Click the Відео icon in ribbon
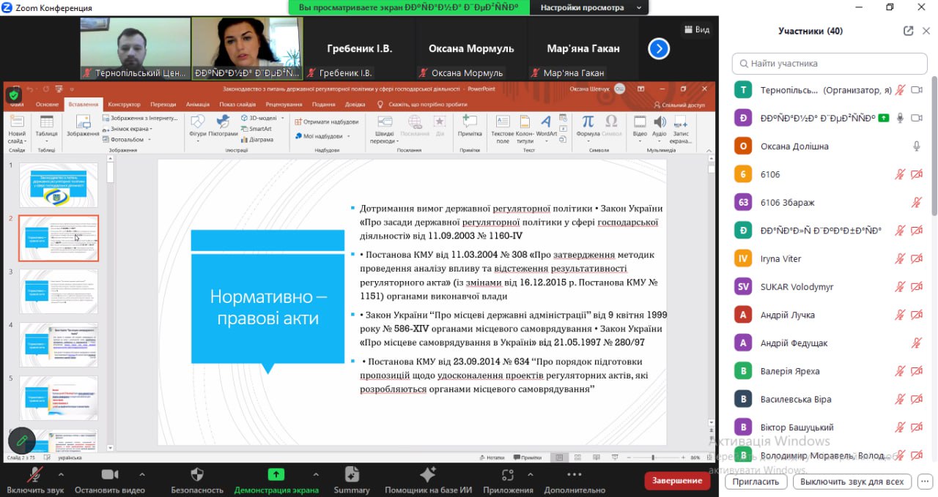The height and width of the screenshot is (497, 938). pos(640,123)
